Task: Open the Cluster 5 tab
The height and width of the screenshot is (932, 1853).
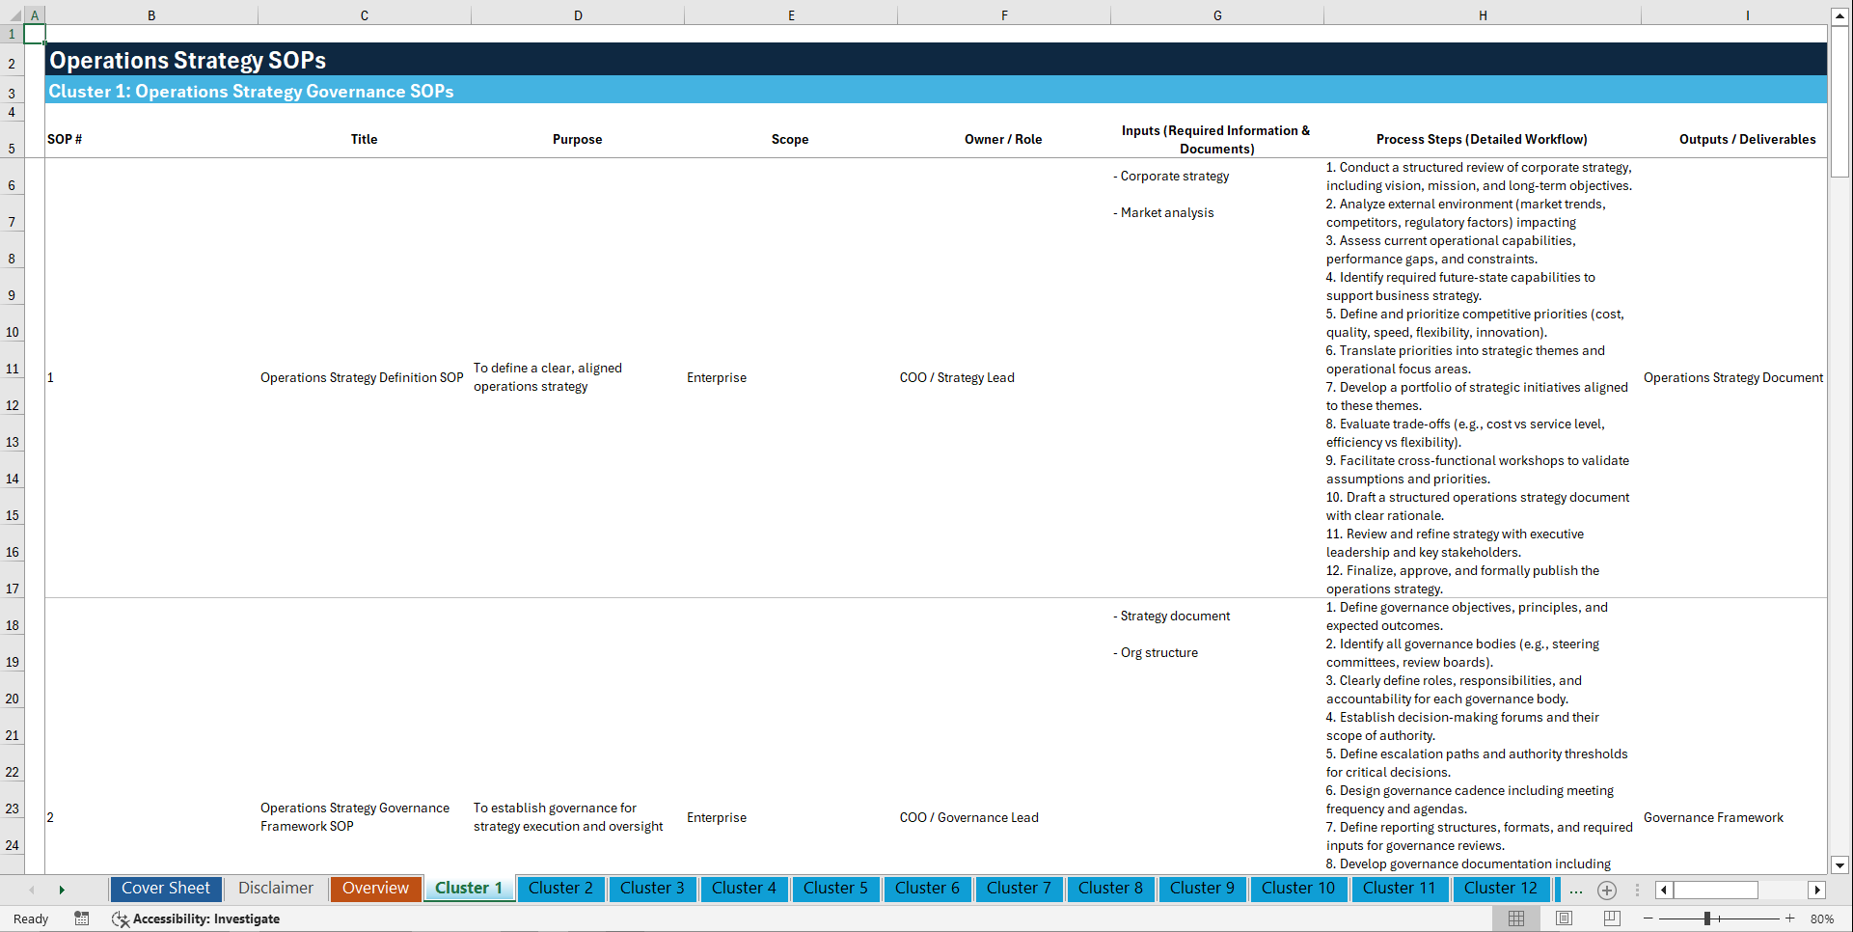Action: [x=835, y=889]
